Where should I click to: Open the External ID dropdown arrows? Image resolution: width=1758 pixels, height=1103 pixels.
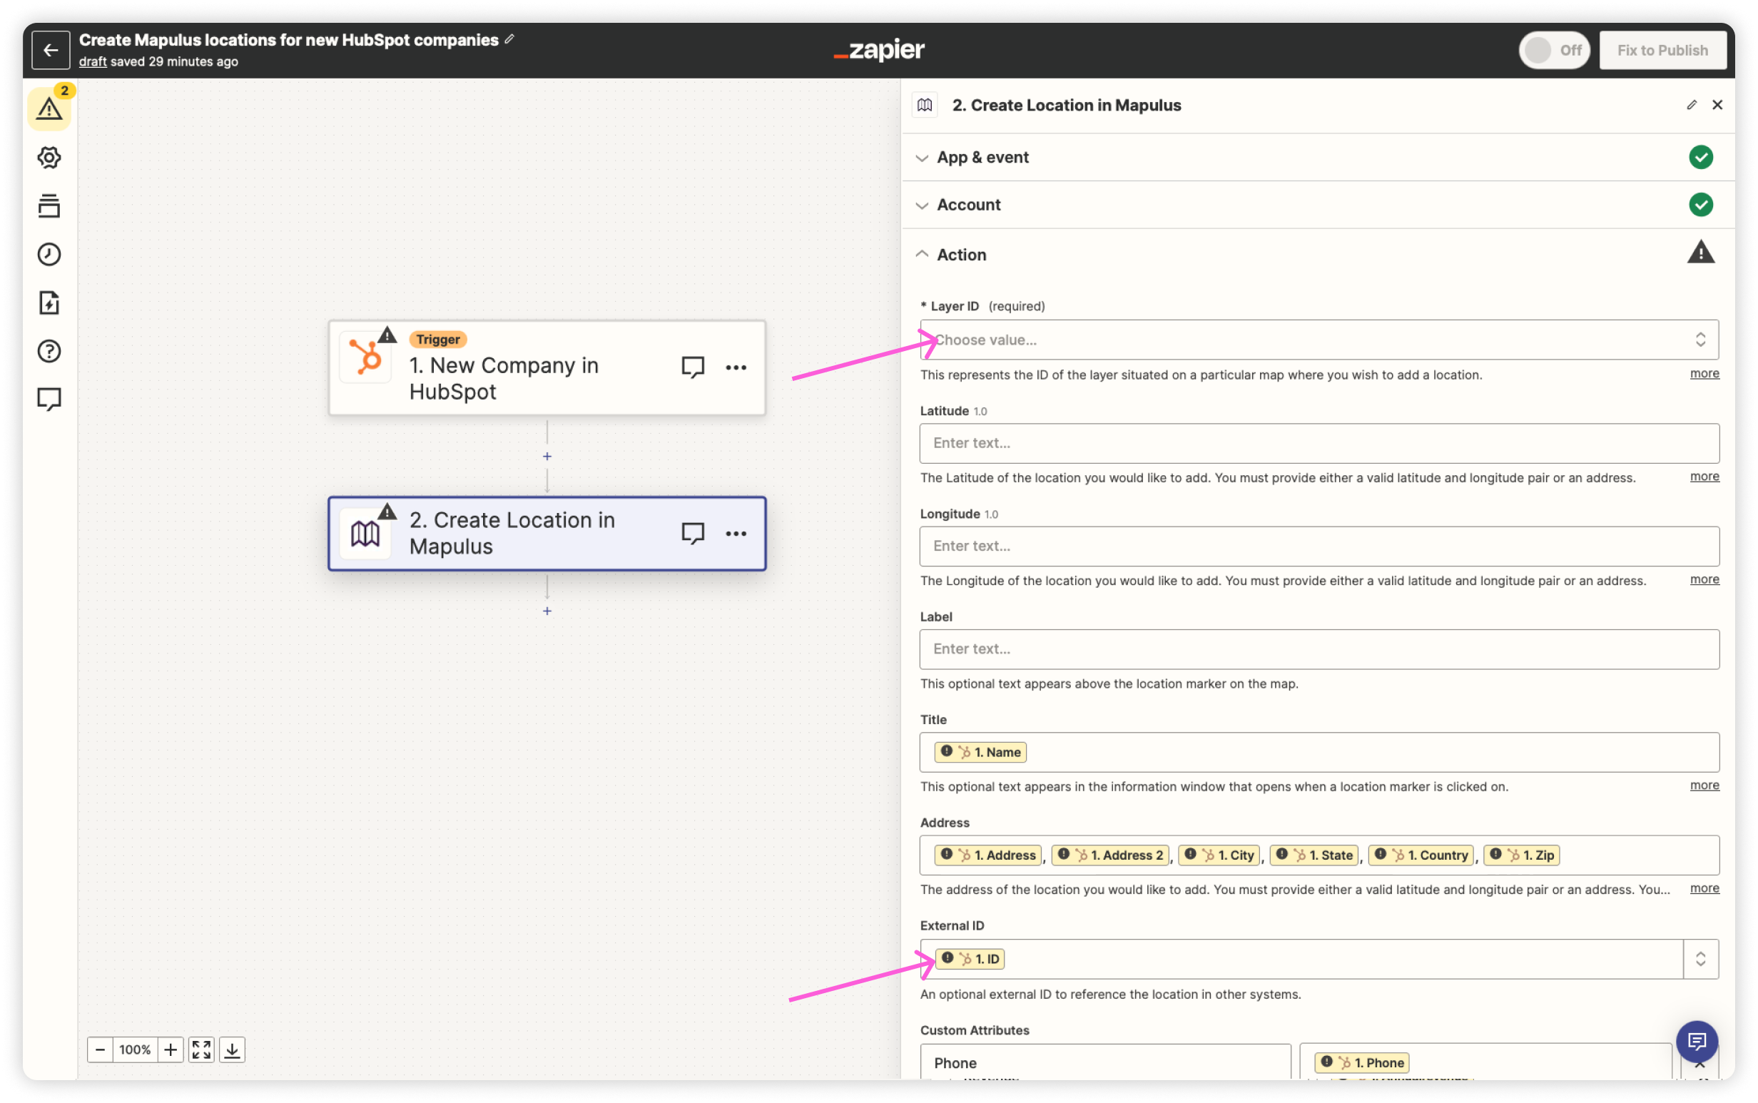tap(1700, 959)
